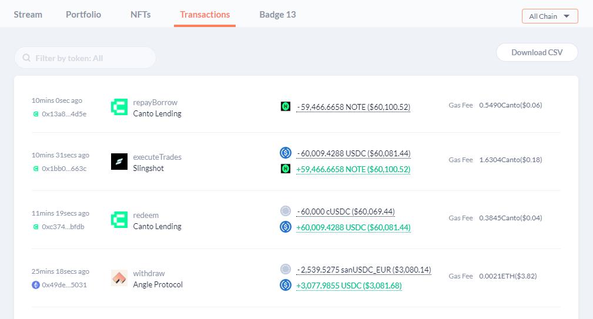Click the USDC token icon in executeTrades row
This screenshot has width=593, height=319.
click(x=286, y=153)
